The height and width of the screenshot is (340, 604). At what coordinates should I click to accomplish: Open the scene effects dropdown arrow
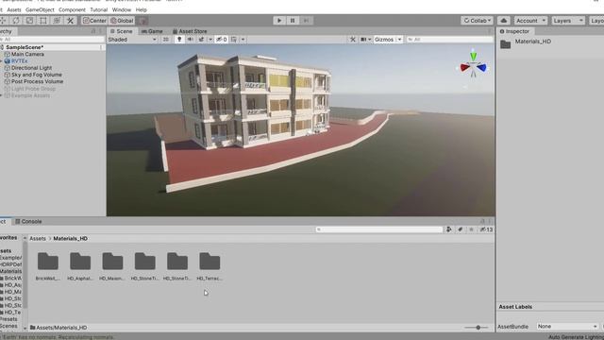(210, 40)
